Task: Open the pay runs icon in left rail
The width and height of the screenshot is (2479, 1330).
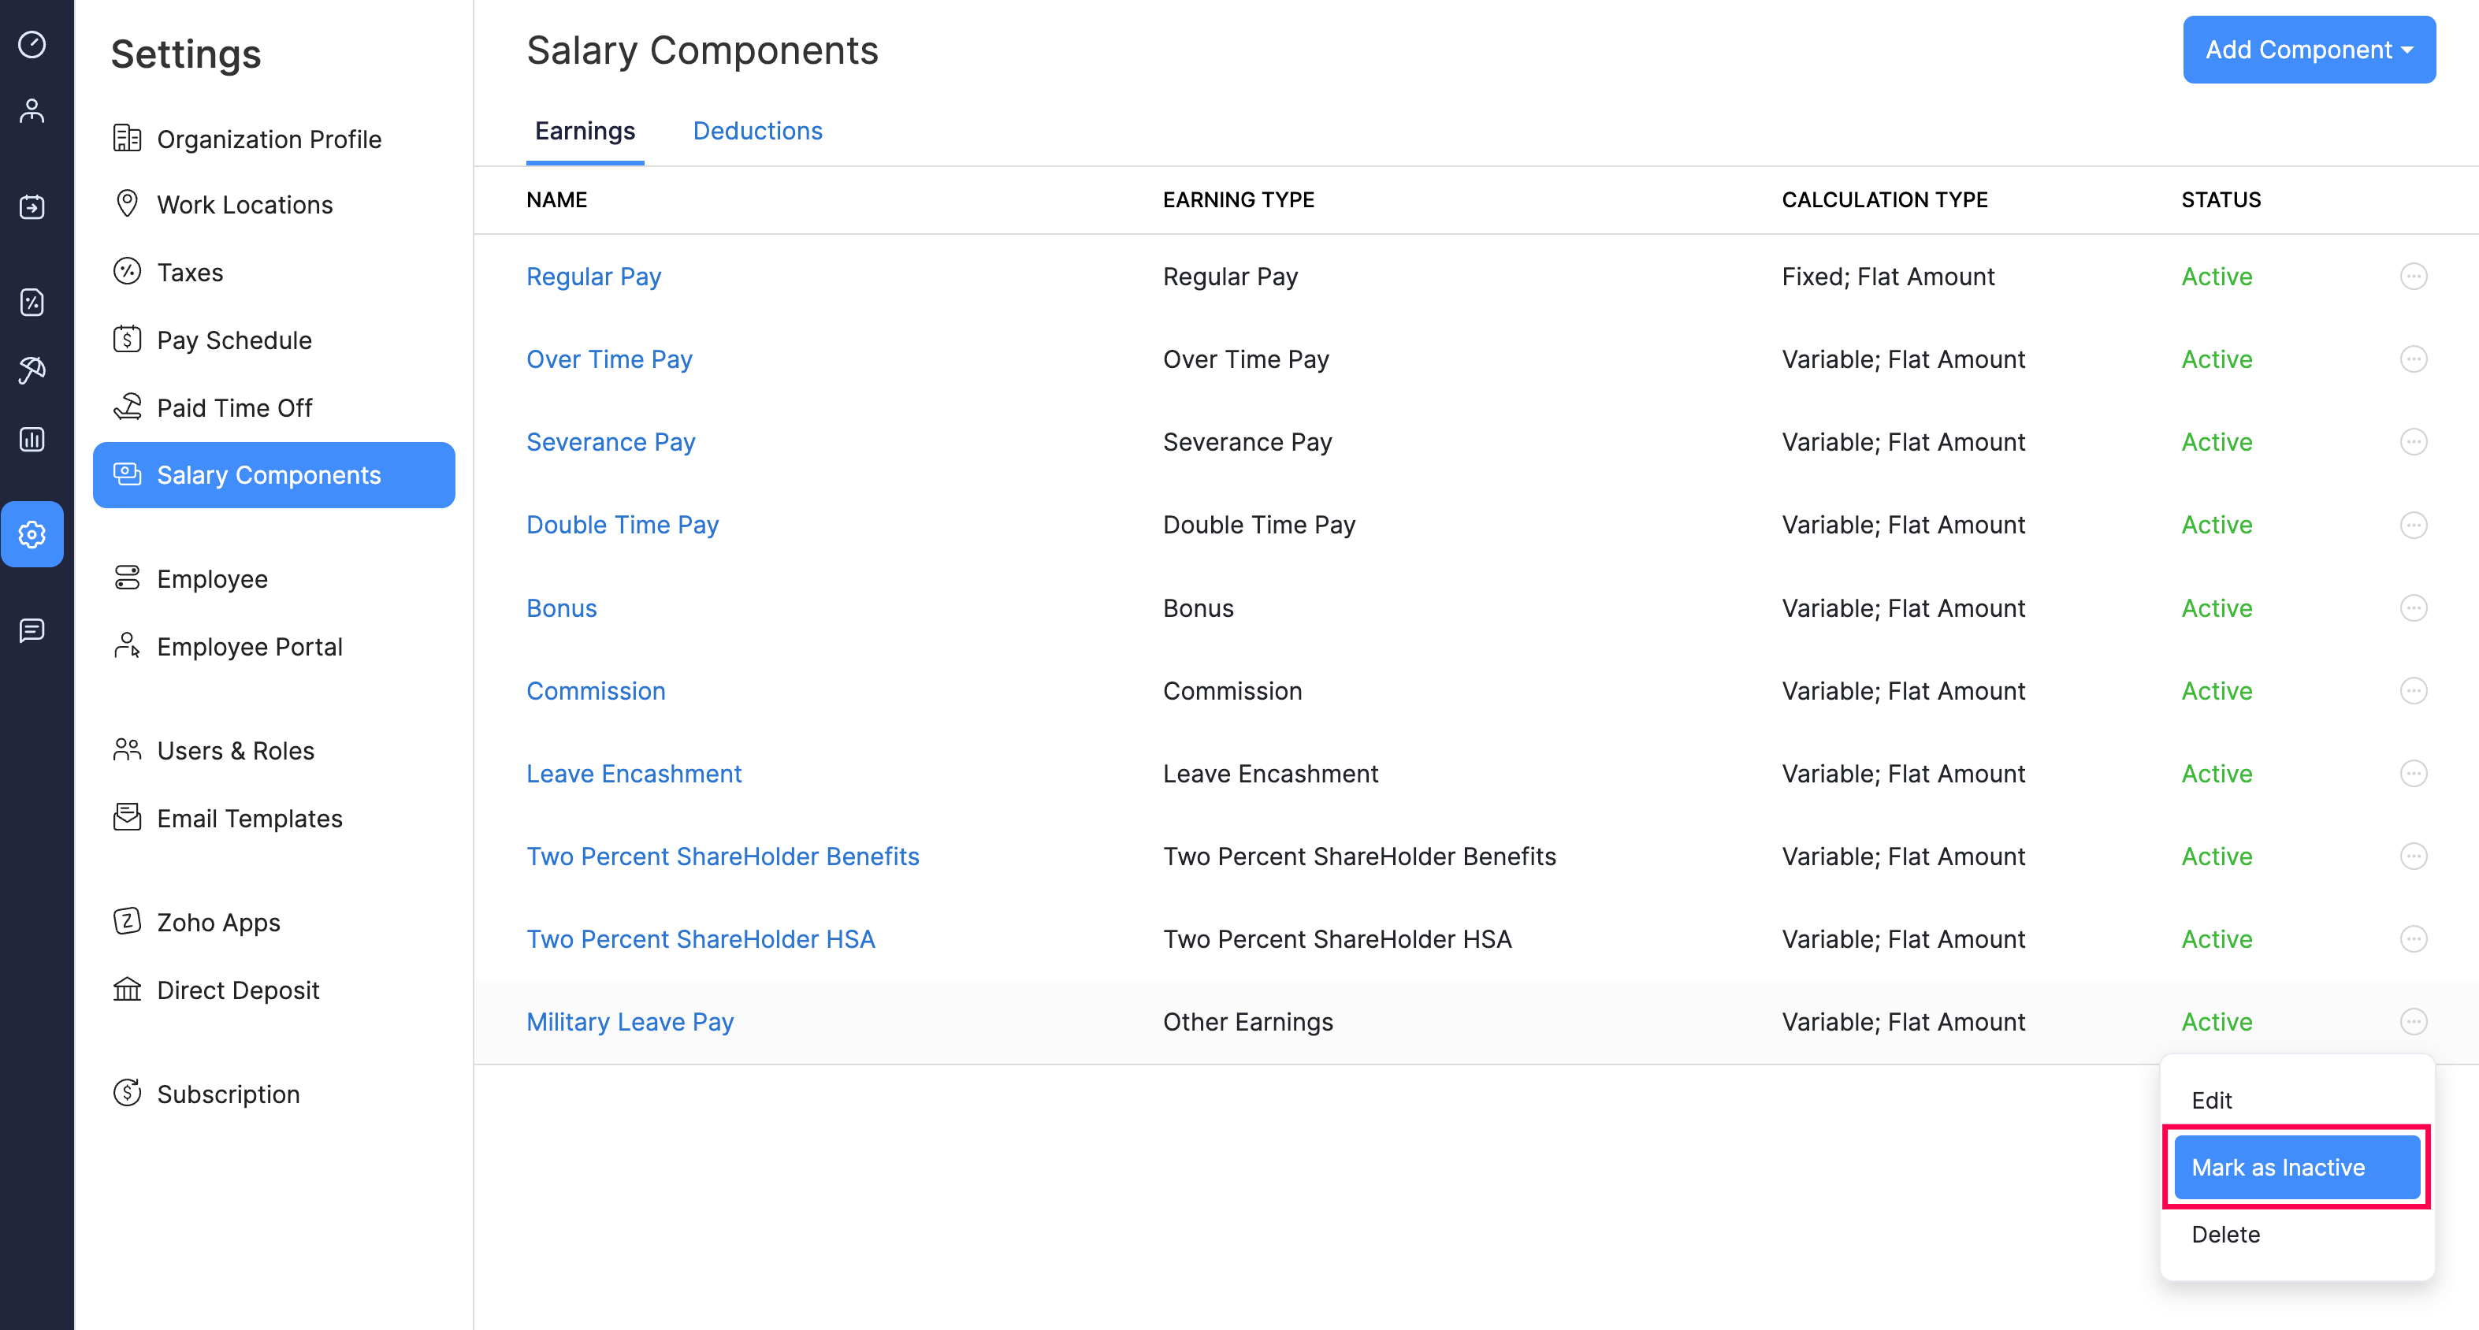Action: [33, 207]
